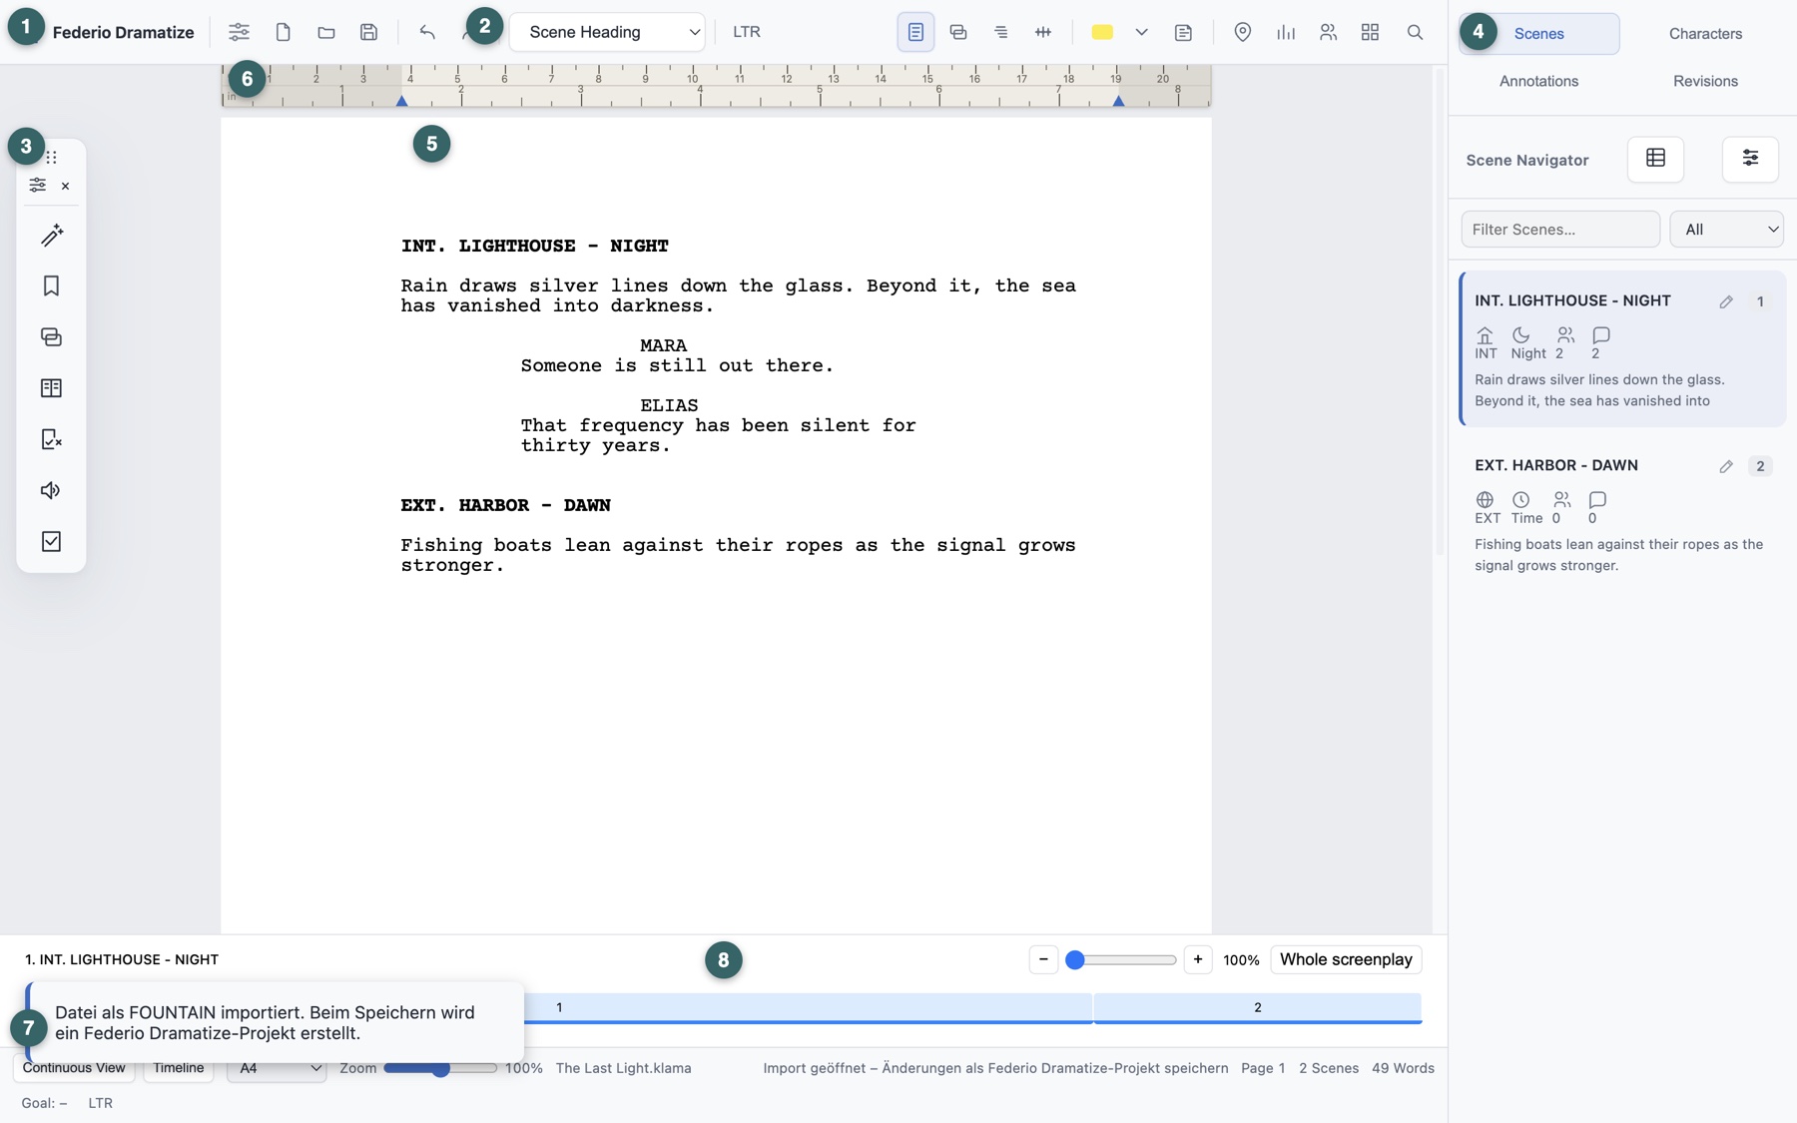Image resolution: width=1797 pixels, height=1123 pixels.
Task: Click the beat waveform icon in the top toolbar
Action: coord(1043,32)
